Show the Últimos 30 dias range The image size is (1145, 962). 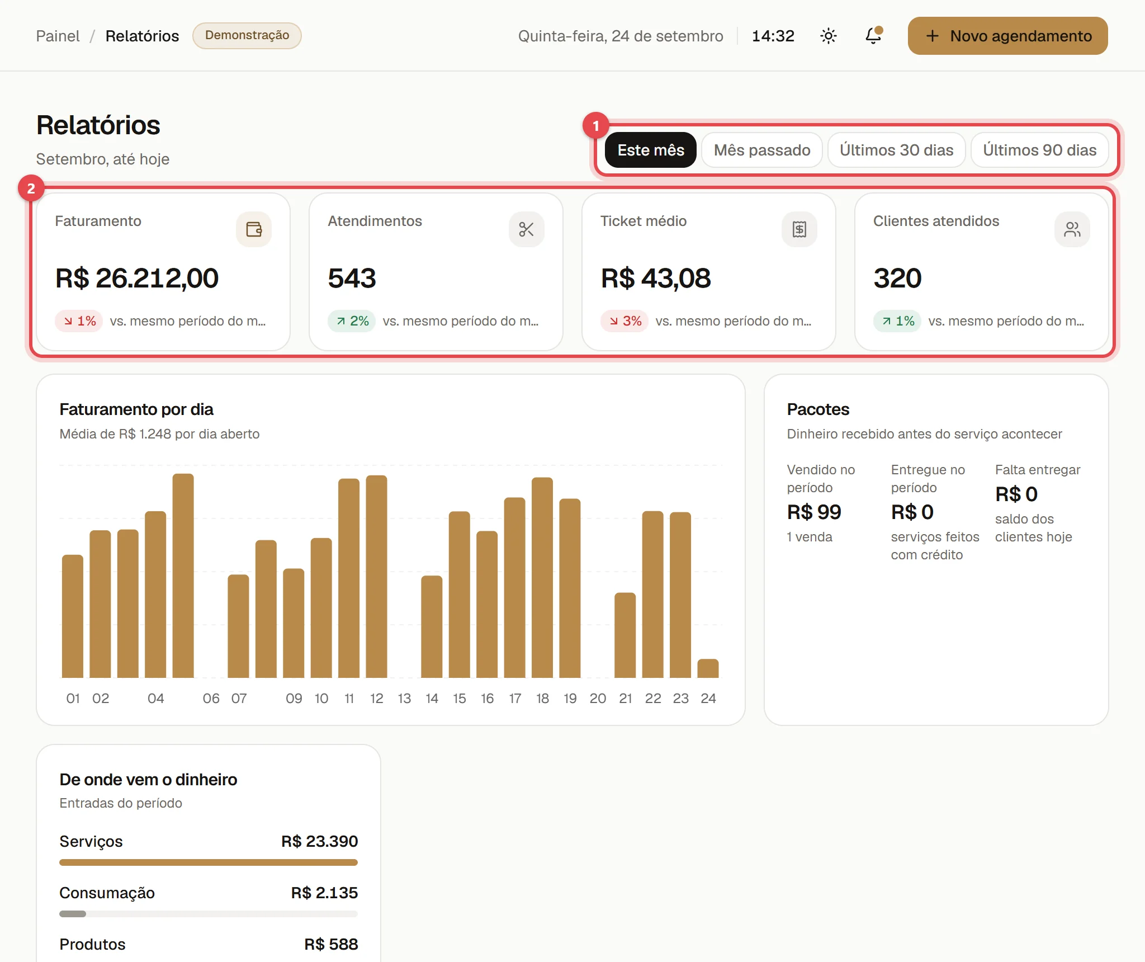click(x=896, y=150)
